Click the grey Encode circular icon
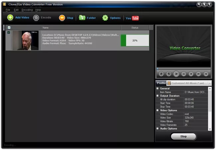216x150 pixels. [x=36, y=18]
